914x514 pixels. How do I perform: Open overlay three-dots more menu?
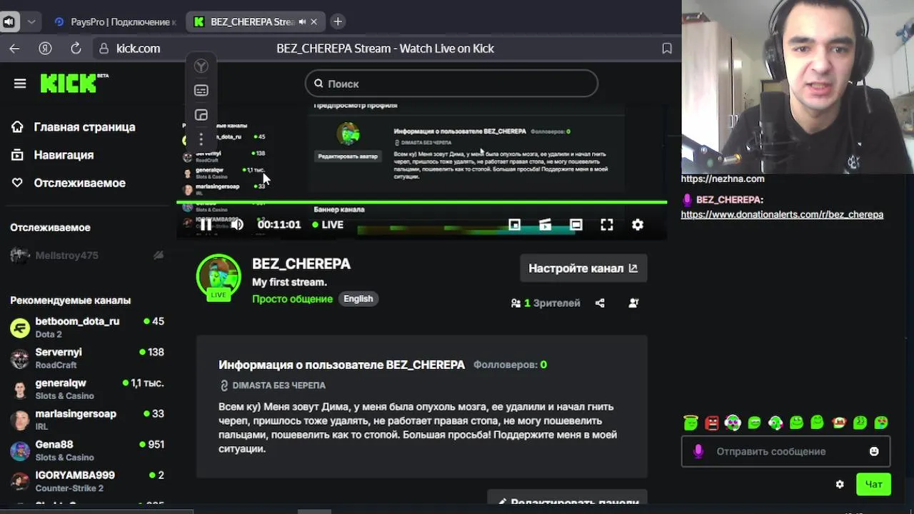coord(201,138)
